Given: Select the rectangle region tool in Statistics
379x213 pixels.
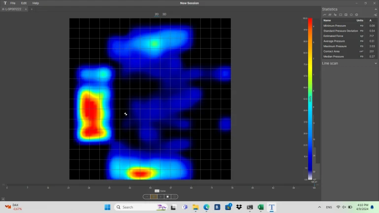Looking at the screenshot, I should (340, 15).
